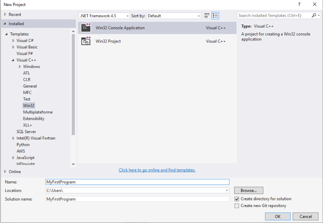Select the General template category
Screen dimensions: 323x223
coord(30,86)
